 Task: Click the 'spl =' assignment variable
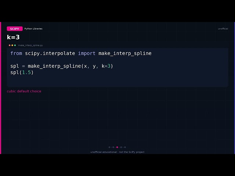point(15,66)
